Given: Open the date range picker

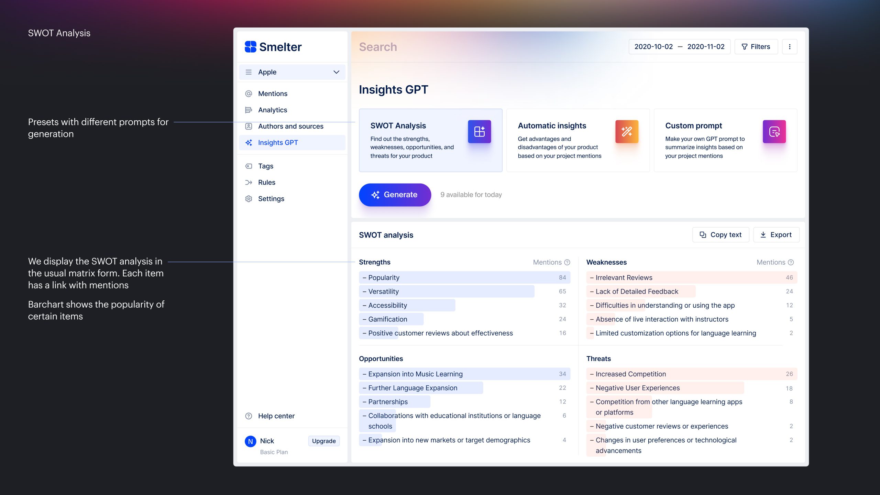Looking at the screenshot, I should (679, 47).
